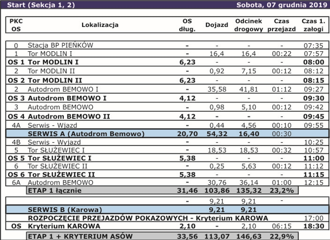This screenshot has height=240, width=330.
Task: Click the bold time '18:30'
Action: (314, 226)
